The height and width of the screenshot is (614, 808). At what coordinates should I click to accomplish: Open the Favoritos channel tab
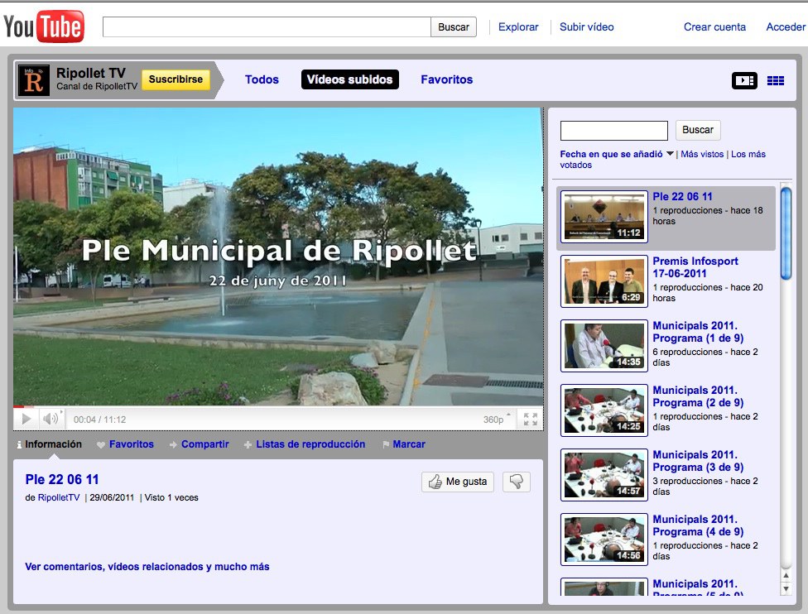coord(446,79)
